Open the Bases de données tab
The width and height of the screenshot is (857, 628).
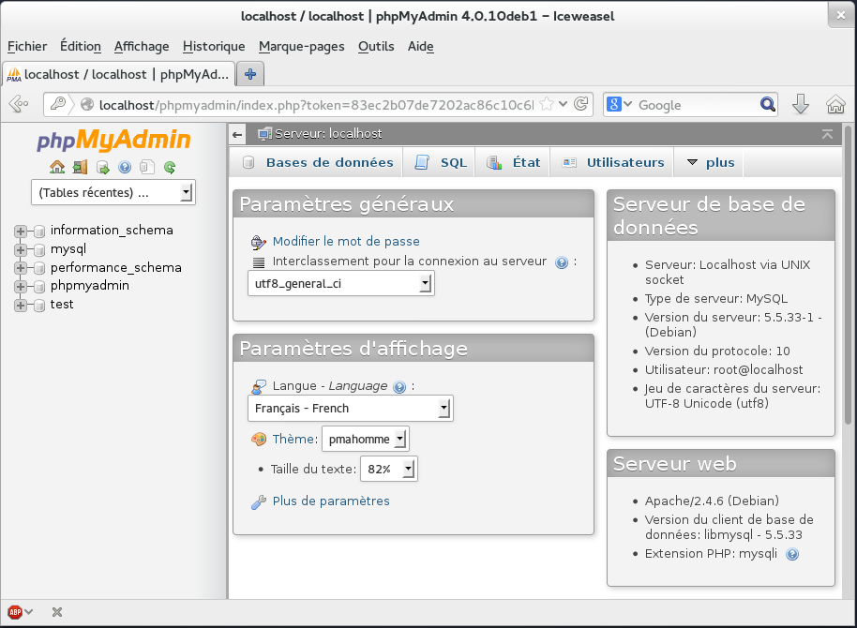click(318, 162)
